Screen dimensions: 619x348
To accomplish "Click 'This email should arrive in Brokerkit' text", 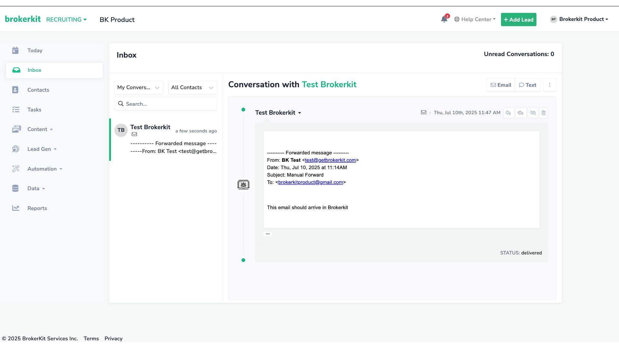I will pyautogui.click(x=307, y=208).
